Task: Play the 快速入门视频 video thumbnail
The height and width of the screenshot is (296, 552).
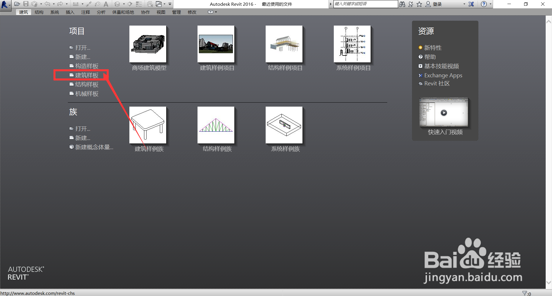Action: coord(444,112)
